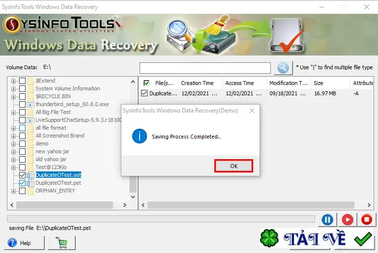Check the thunderbird_setup_60.8.0.exe checkbox
Screen dimensions: 378x253
[x=22, y=104]
